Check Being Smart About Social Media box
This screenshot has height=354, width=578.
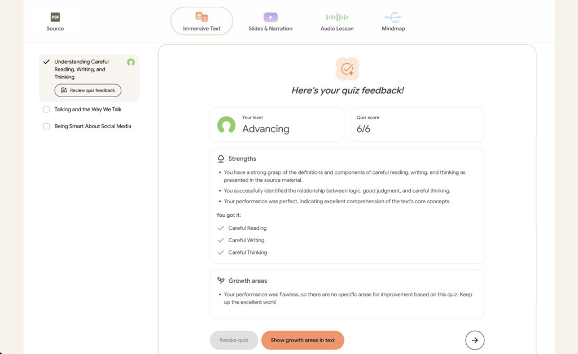(x=47, y=126)
